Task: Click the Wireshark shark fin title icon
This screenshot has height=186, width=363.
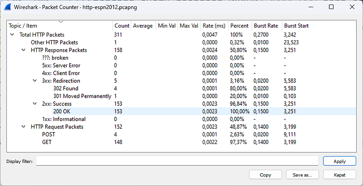Action: (8, 7)
